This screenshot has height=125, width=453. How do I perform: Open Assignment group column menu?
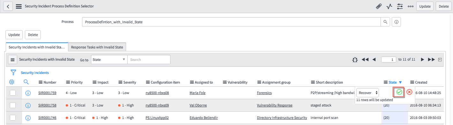(x=259, y=82)
